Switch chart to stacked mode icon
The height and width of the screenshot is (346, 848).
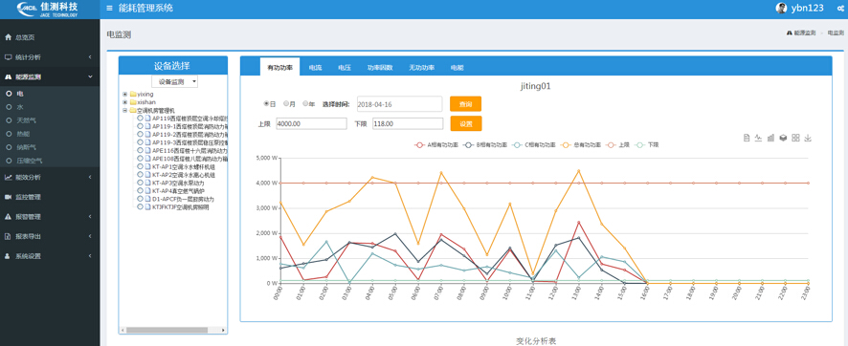pos(783,139)
